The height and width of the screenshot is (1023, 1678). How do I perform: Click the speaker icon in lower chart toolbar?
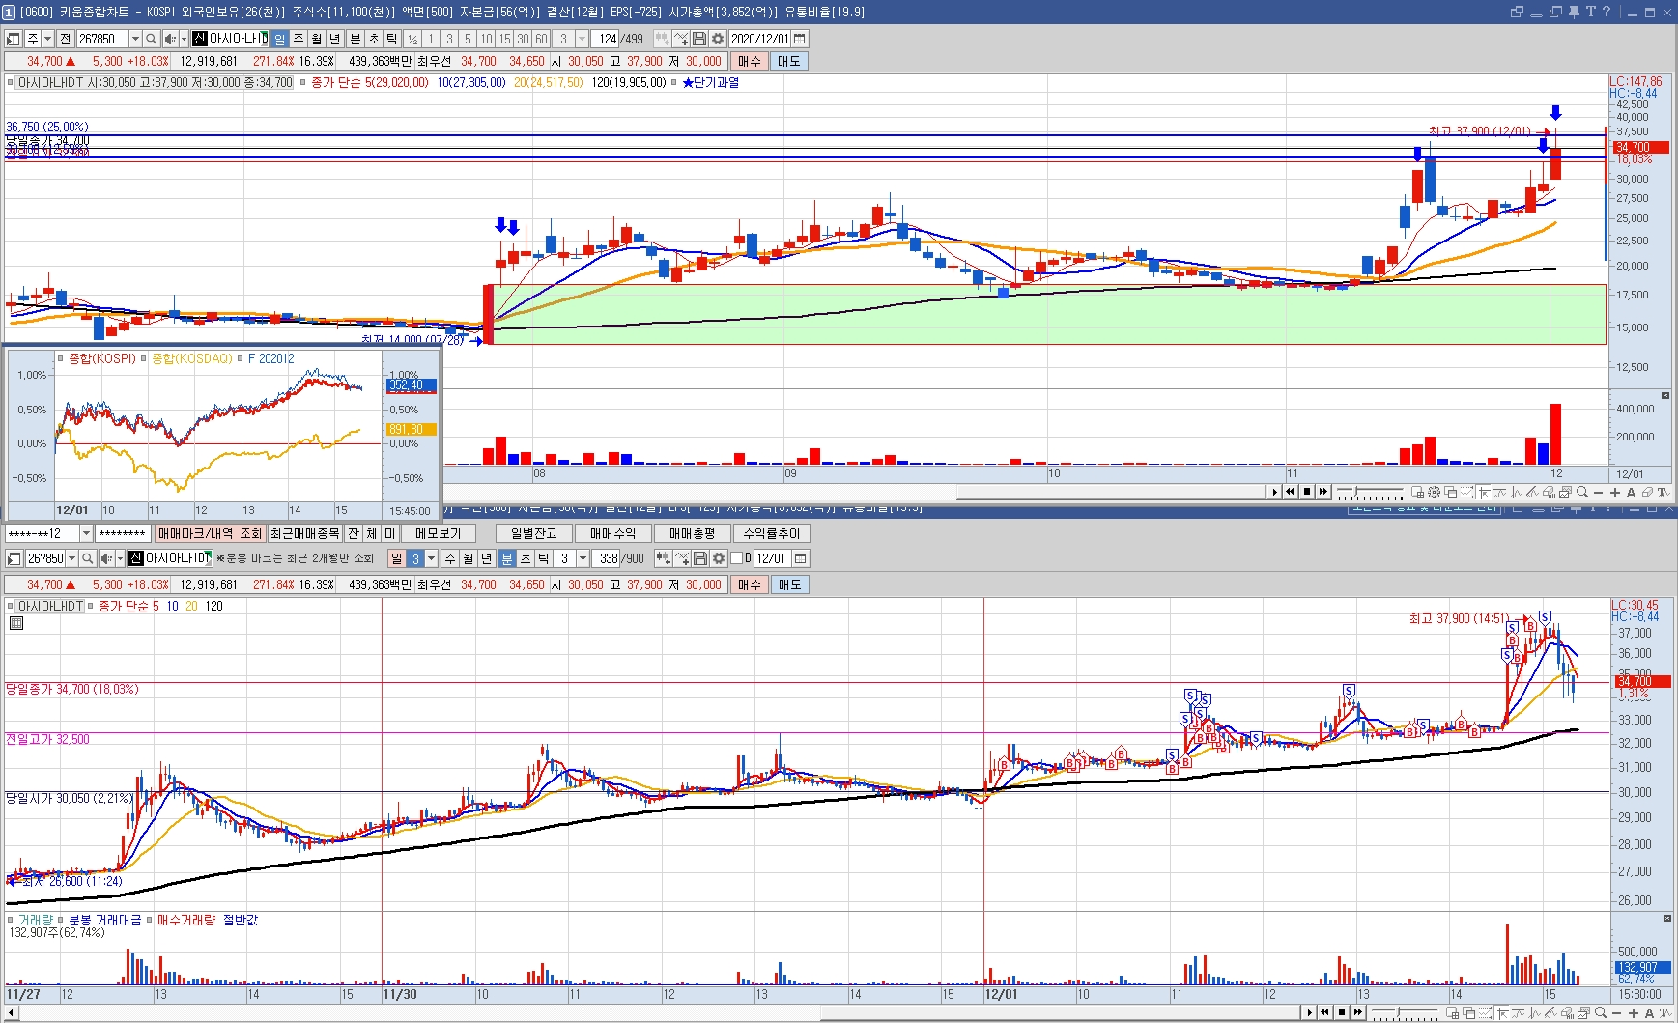[x=105, y=558]
